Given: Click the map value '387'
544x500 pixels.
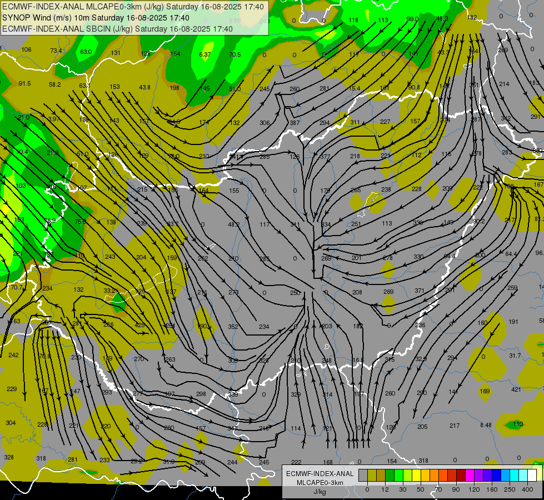Looking at the screenshot, I should click(295, 123).
